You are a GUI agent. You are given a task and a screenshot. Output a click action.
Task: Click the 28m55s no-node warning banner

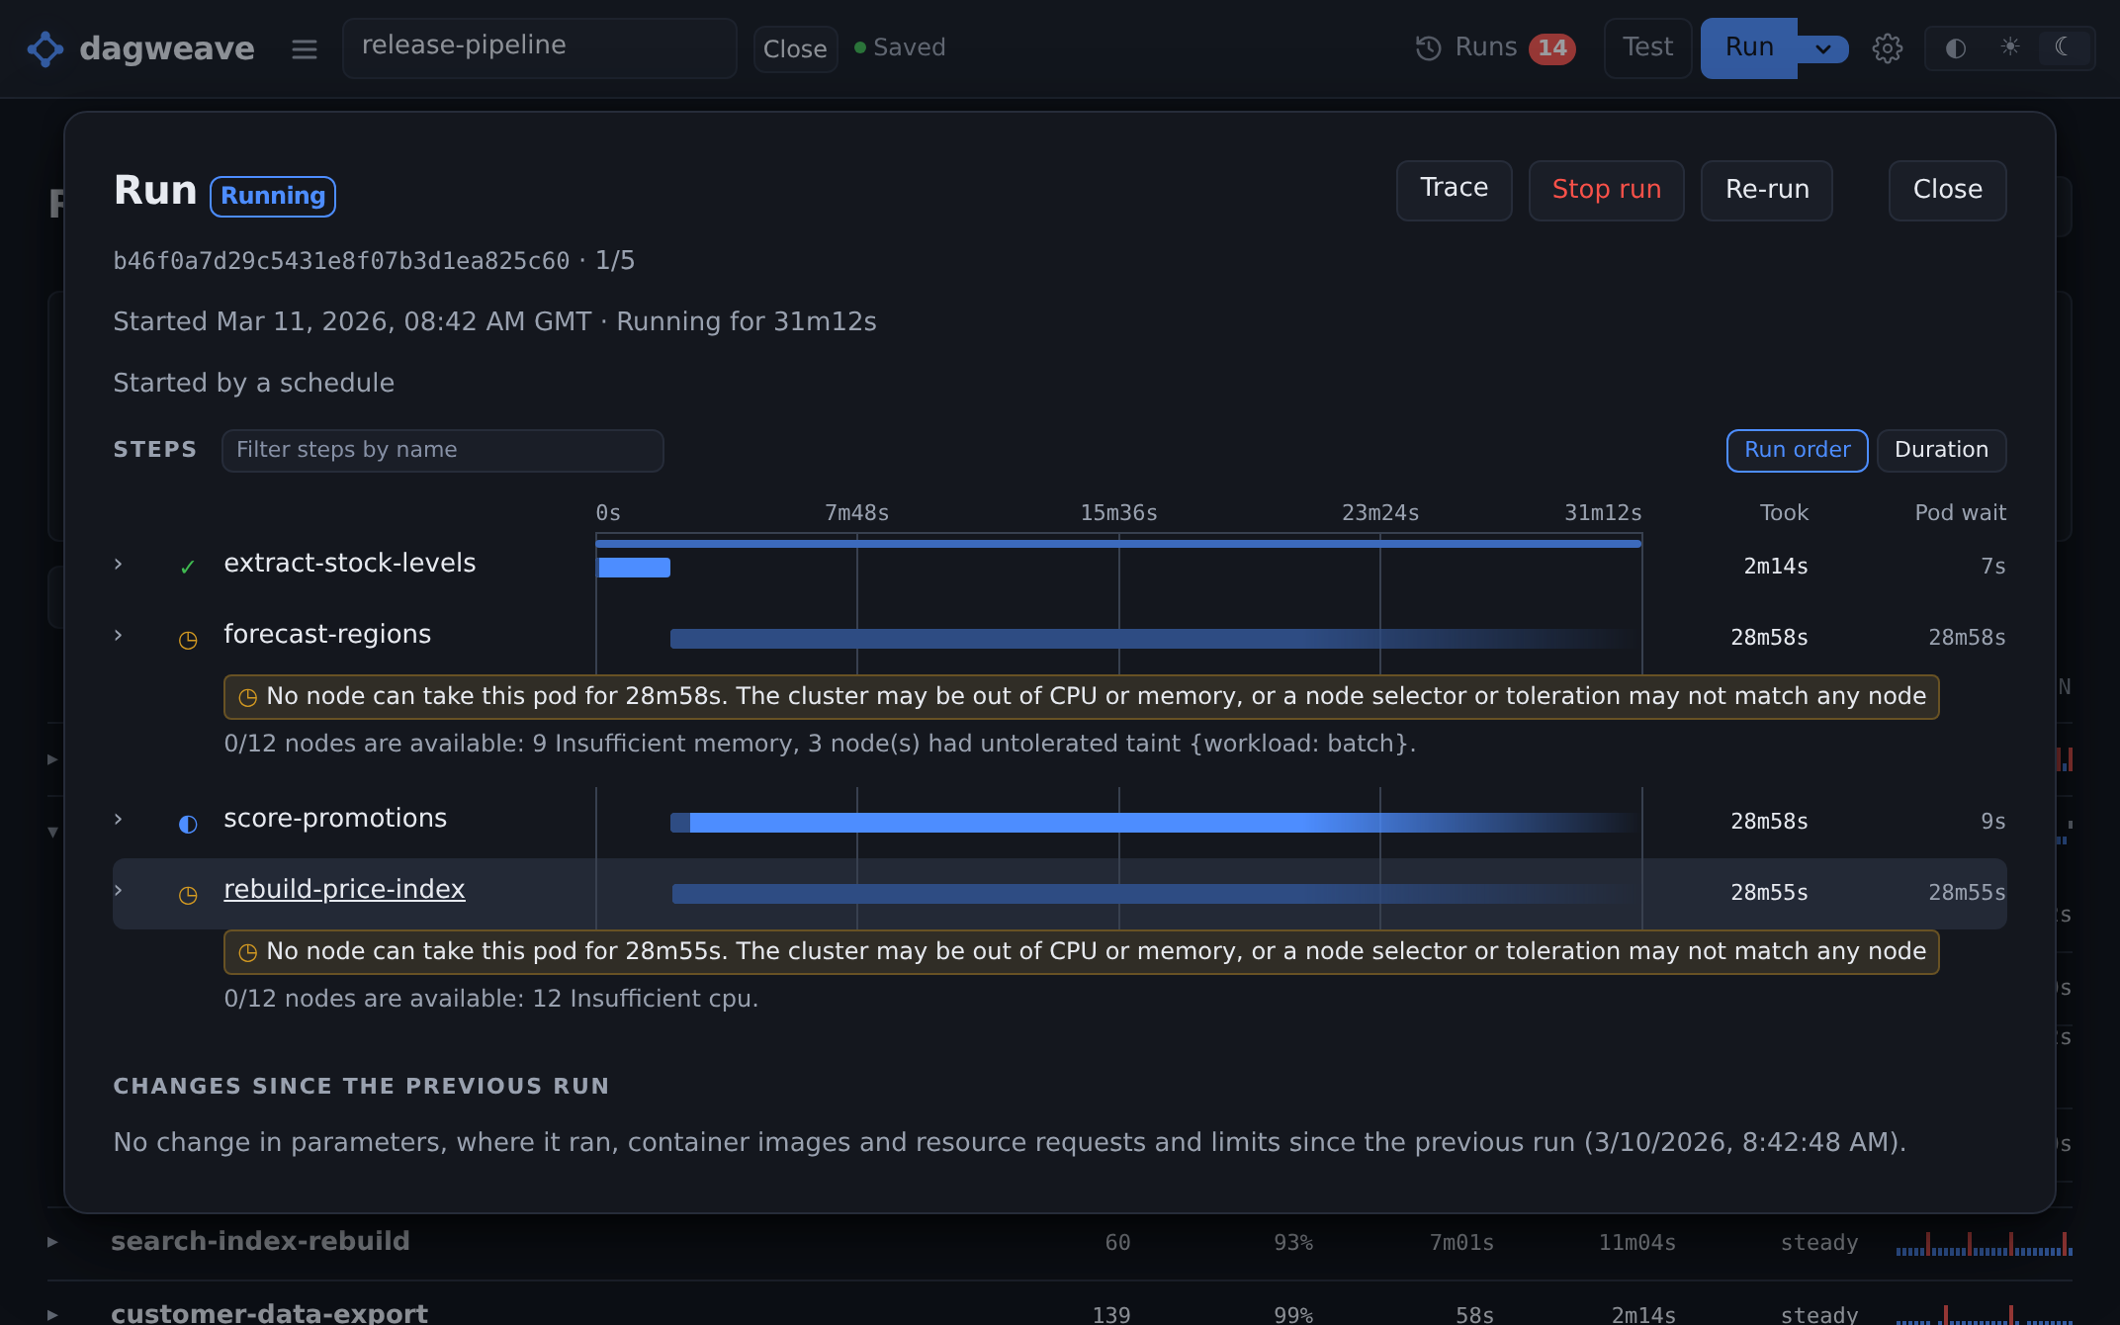pyautogui.click(x=1081, y=952)
